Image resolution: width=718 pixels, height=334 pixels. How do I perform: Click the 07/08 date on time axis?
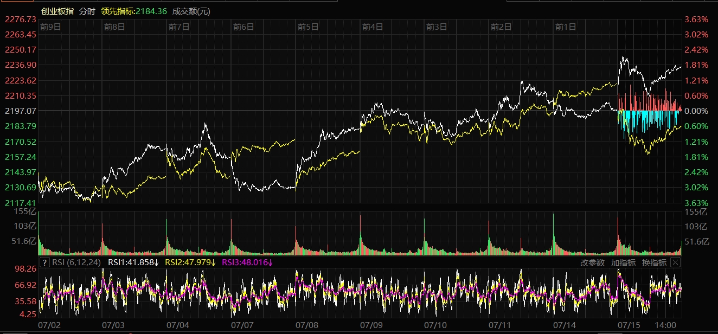click(x=307, y=325)
